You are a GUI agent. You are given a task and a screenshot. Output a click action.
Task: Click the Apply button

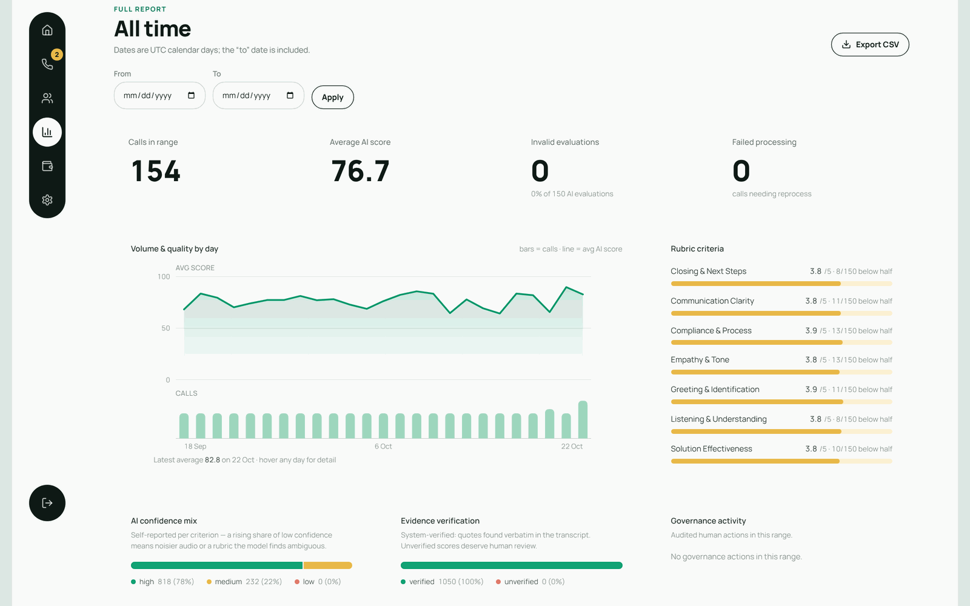click(333, 98)
